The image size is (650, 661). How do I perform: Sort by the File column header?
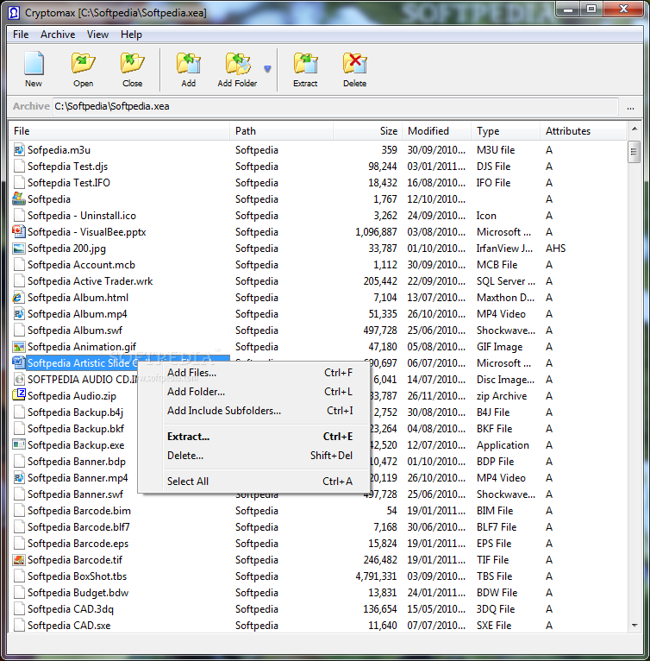point(120,131)
